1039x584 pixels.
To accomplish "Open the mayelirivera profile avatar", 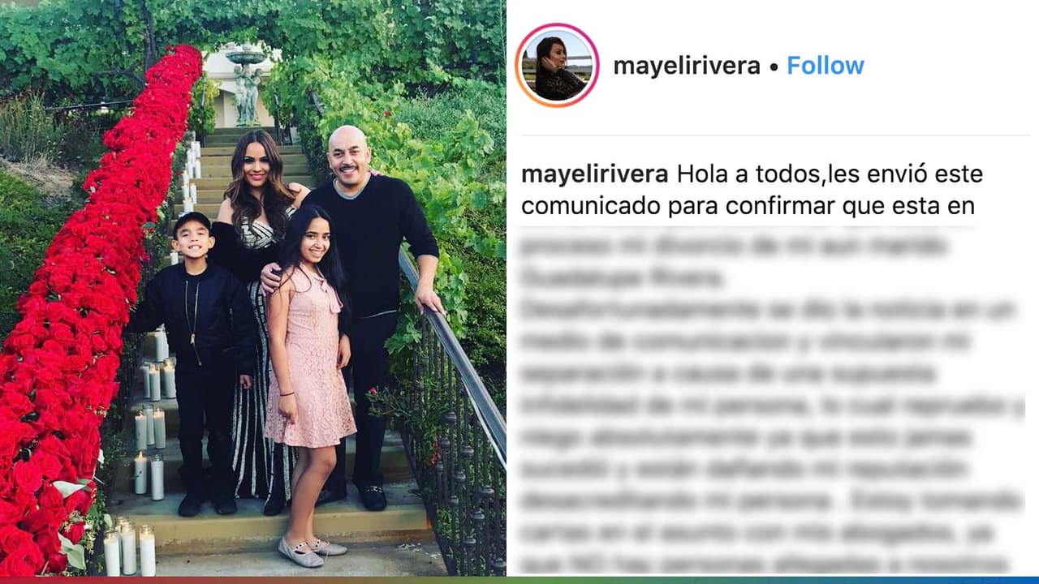I will [557, 65].
